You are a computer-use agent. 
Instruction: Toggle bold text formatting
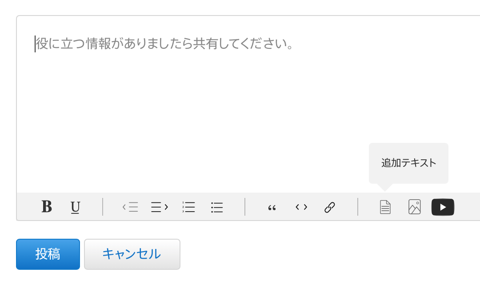[x=47, y=207]
